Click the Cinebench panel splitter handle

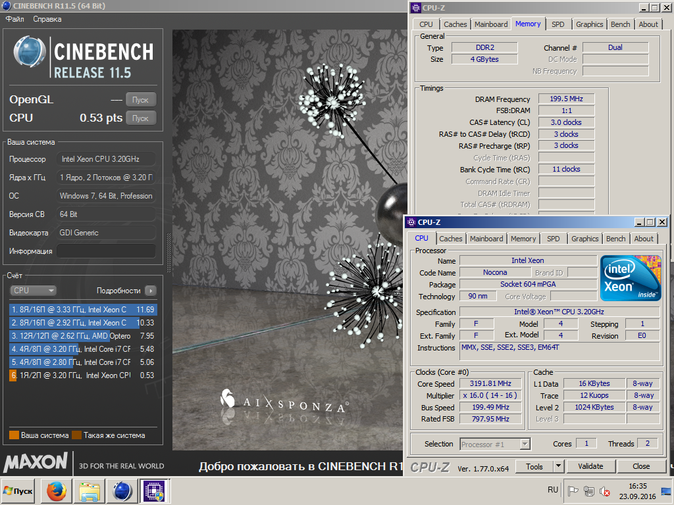(168, 253)
